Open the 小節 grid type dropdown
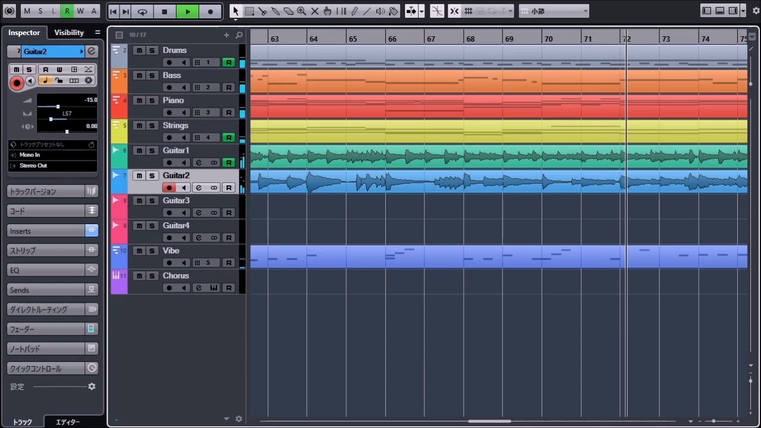 [x=554, y=11]
